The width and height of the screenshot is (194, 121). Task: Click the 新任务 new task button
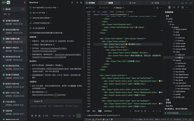(13, 9)
